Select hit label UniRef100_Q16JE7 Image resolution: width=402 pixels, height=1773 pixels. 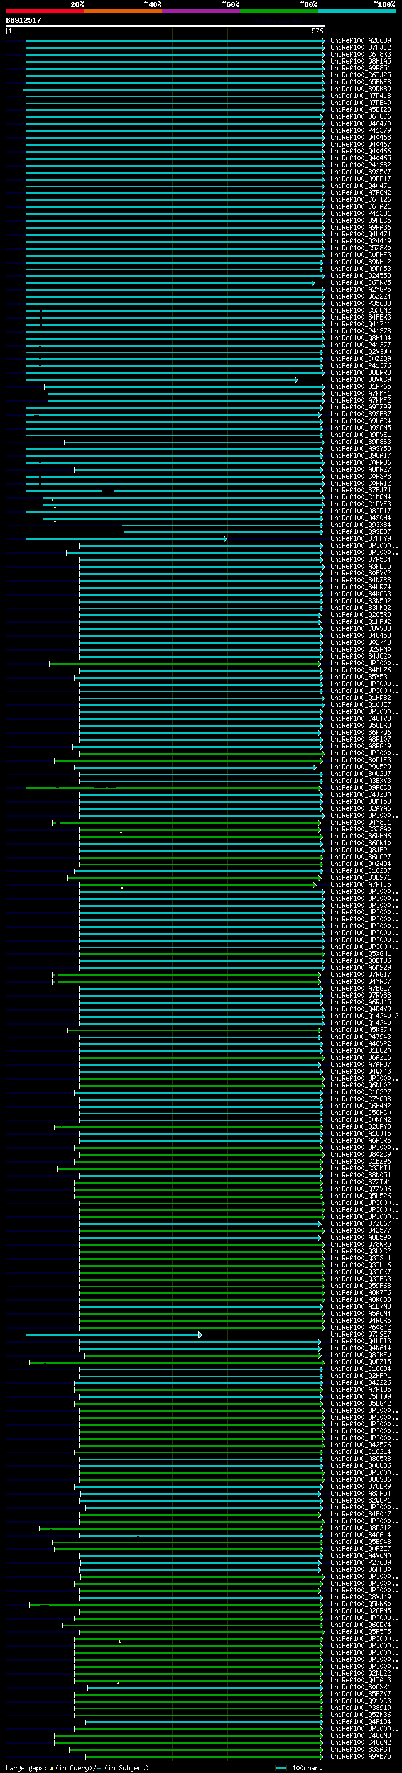361,705
